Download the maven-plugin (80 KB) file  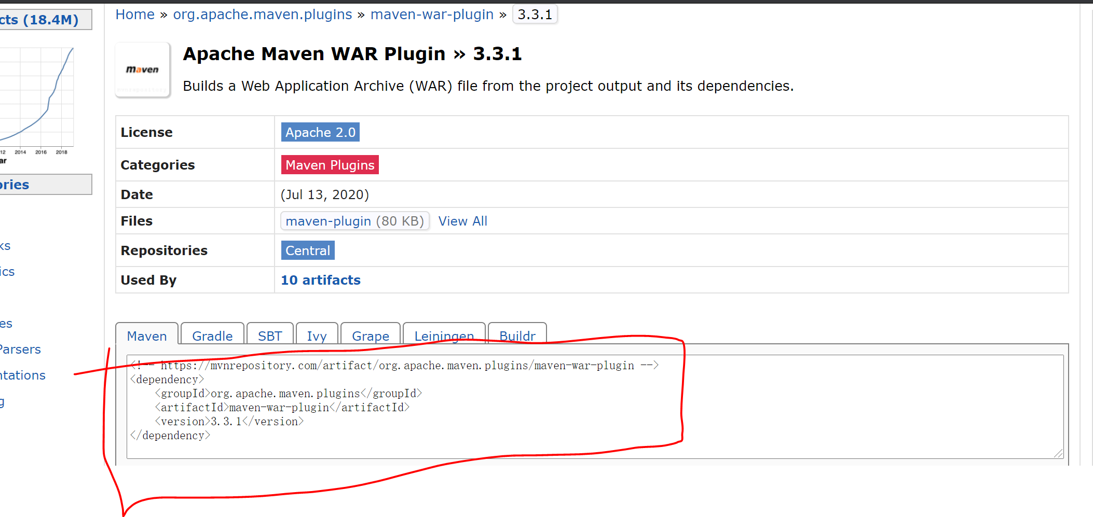coord(355,221)
